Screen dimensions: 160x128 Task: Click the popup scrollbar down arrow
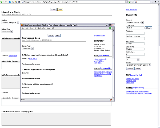[x=113, y=97]
